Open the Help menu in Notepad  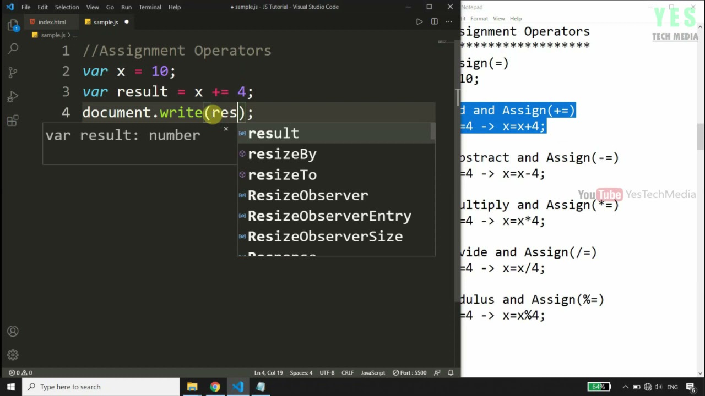[516, 19]
